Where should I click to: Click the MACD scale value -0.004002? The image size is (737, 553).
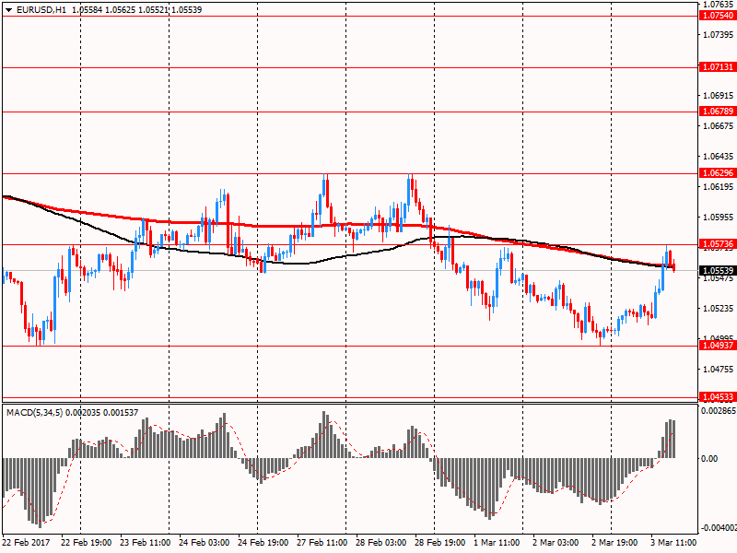coord(719,528)
